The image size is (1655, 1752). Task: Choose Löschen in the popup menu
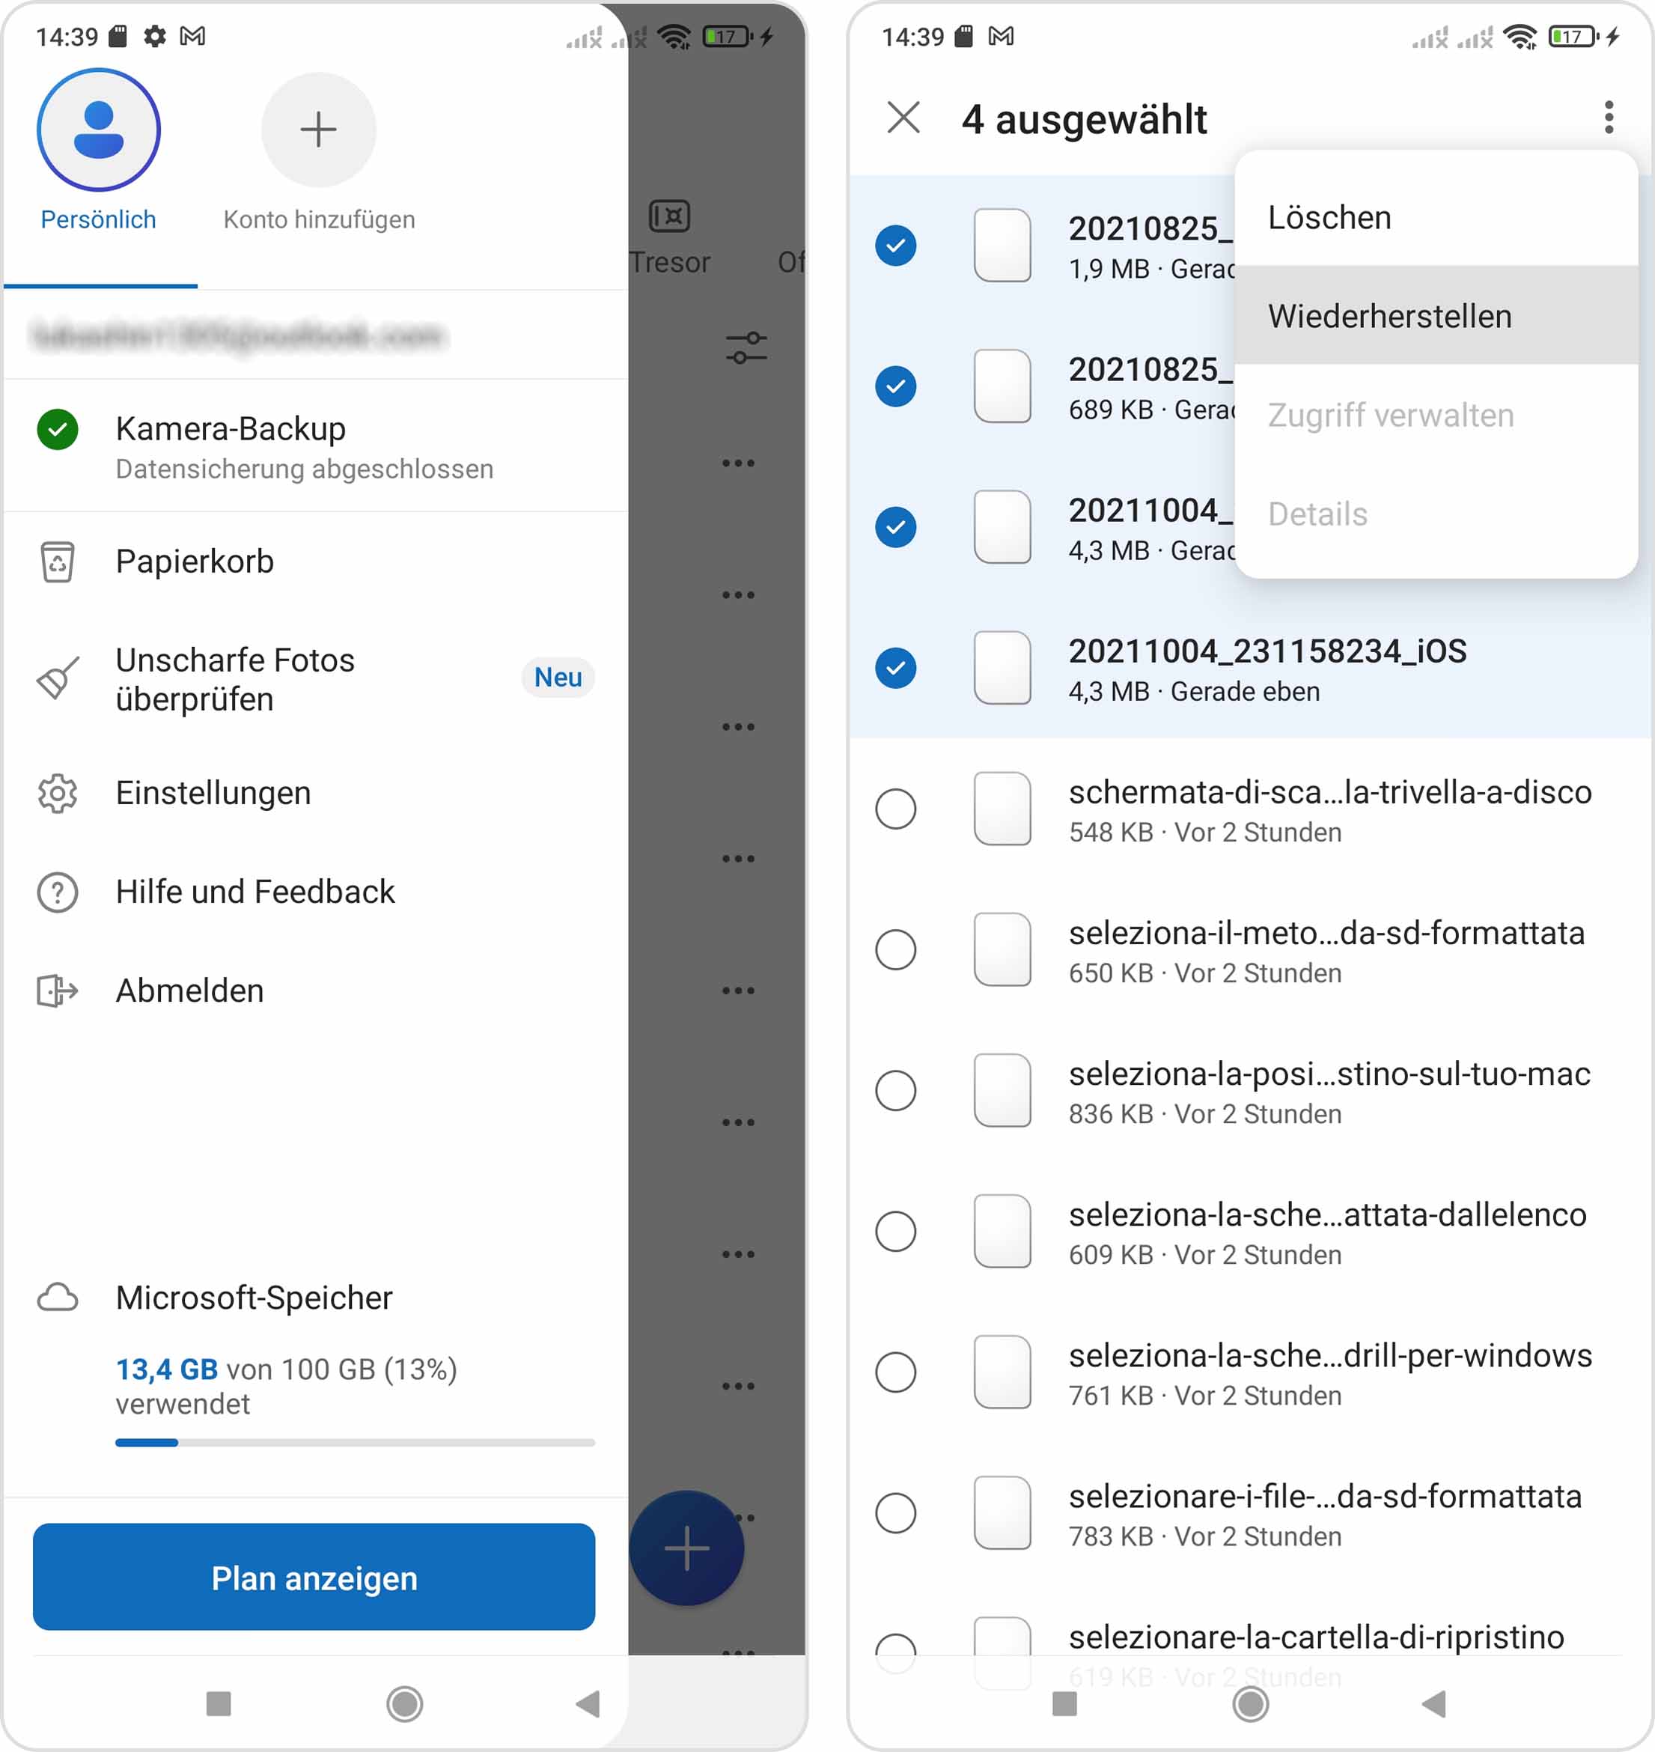click(x=1436, y=217)
